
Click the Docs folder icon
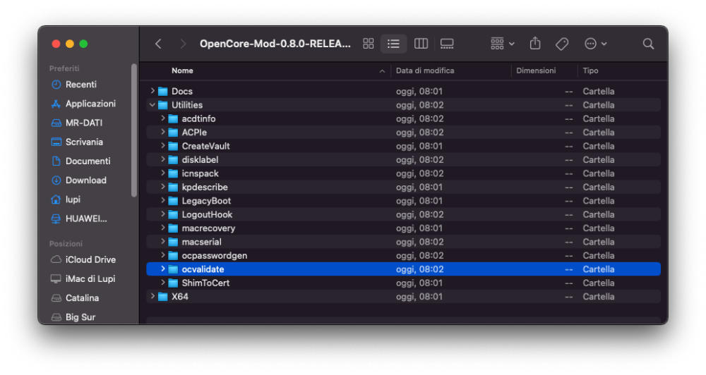pyautogui.click(x=163, y=91)
